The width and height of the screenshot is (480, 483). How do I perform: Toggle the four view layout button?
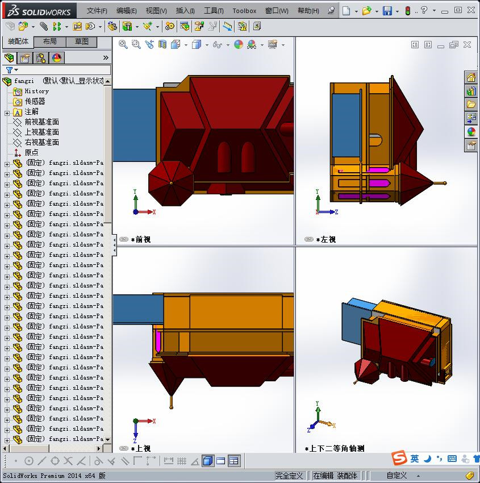click(233, 461)
